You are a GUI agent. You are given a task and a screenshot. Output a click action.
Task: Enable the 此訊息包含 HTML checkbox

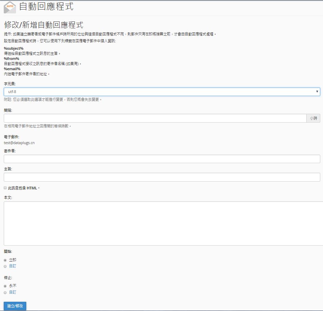point(5,188)
